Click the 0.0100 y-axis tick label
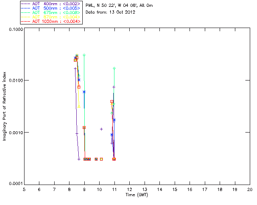Image resolution: width=257 pixels, height=205 pixels. (x=16, y=80)
